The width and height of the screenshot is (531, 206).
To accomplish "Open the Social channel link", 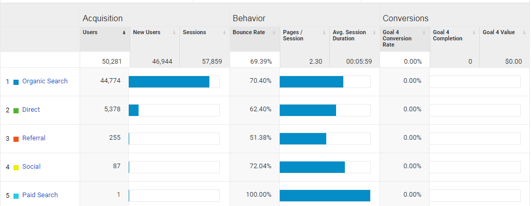I will pos(31,166).
